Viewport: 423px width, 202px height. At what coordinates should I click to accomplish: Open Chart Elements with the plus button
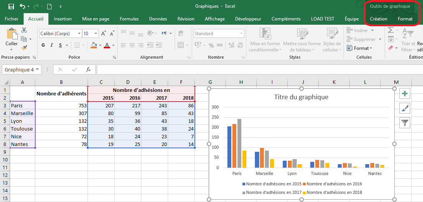[405, 94]
